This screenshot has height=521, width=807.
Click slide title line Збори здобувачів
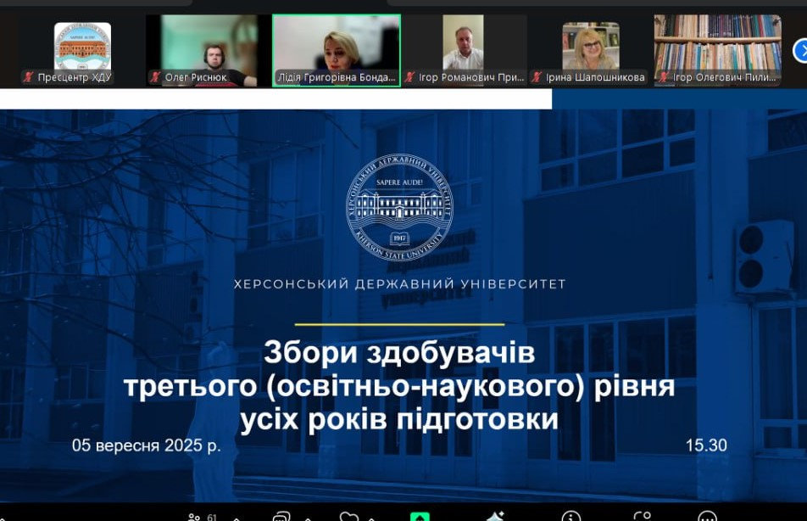pyautogui.click(x=399, y=353)
